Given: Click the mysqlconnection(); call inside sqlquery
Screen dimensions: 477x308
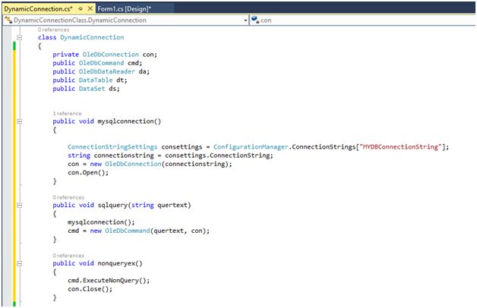Looking at the screenshot, I should coord(101,222).
